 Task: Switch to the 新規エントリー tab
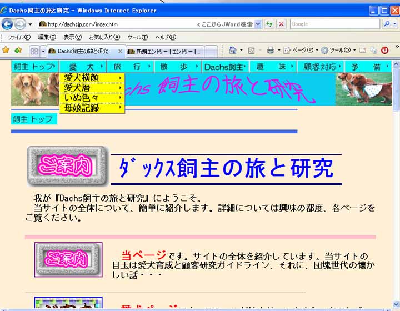click(164, 51)
